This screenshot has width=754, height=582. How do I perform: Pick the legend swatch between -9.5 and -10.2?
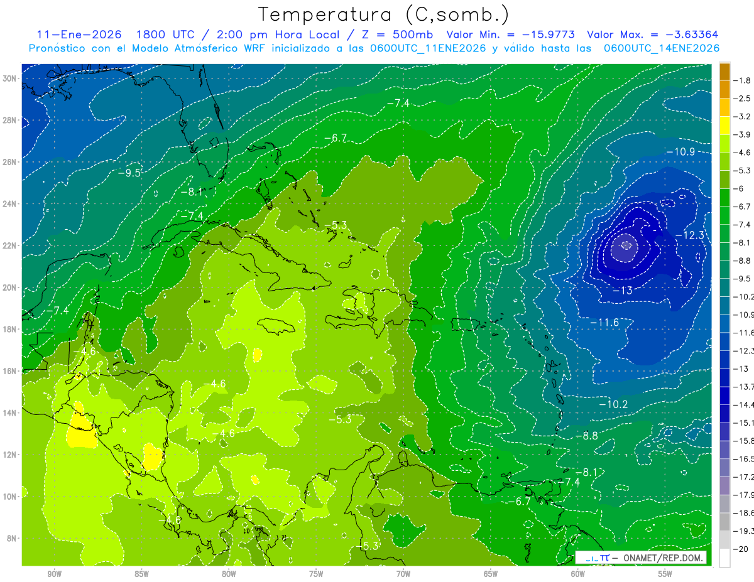click(x=724, y=288)
